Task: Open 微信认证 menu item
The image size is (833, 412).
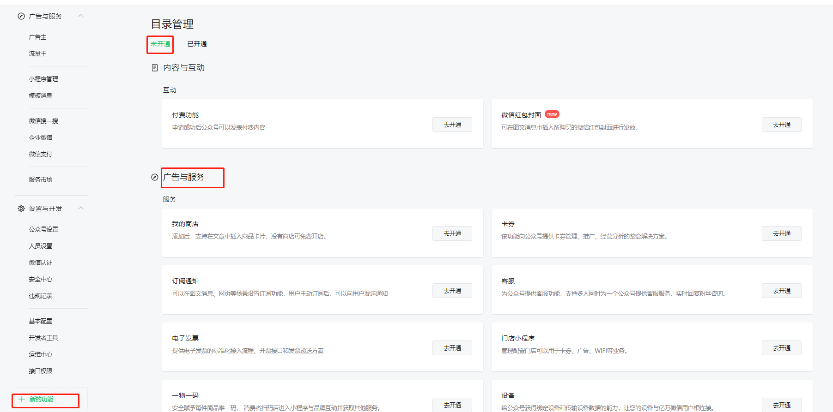Action: coord(41,263)
